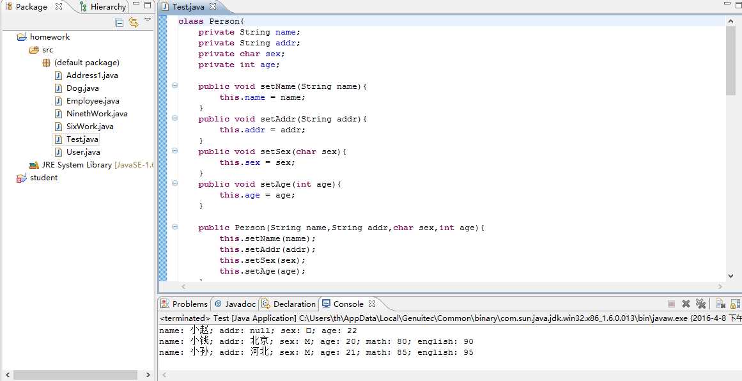Click the default package icon
Image resolution: width=742 pixels, height=381 pixels.
pos(47,63)
